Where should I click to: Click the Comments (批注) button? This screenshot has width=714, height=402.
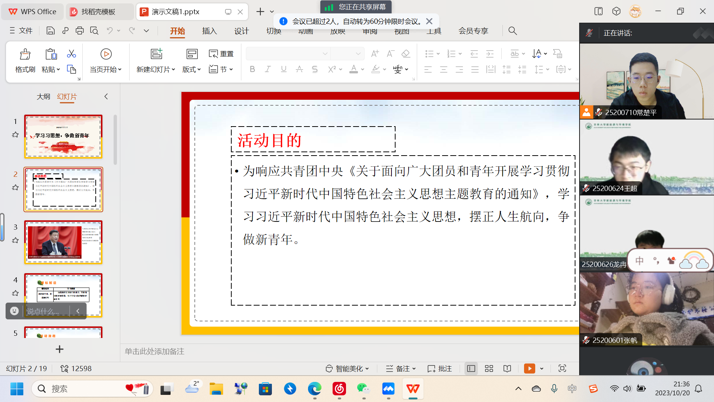(440, 368)
